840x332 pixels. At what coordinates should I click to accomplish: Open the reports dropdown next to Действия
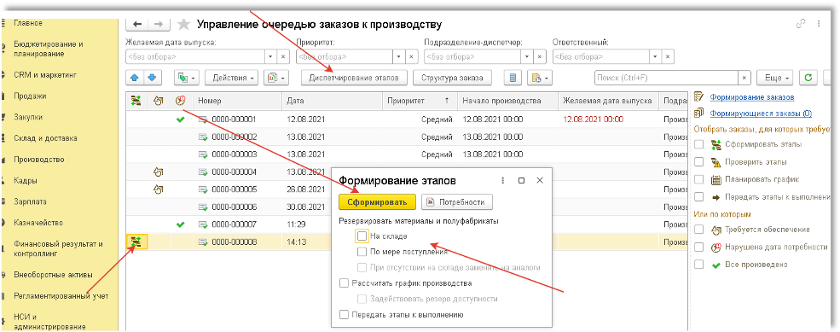click(277, 78)
